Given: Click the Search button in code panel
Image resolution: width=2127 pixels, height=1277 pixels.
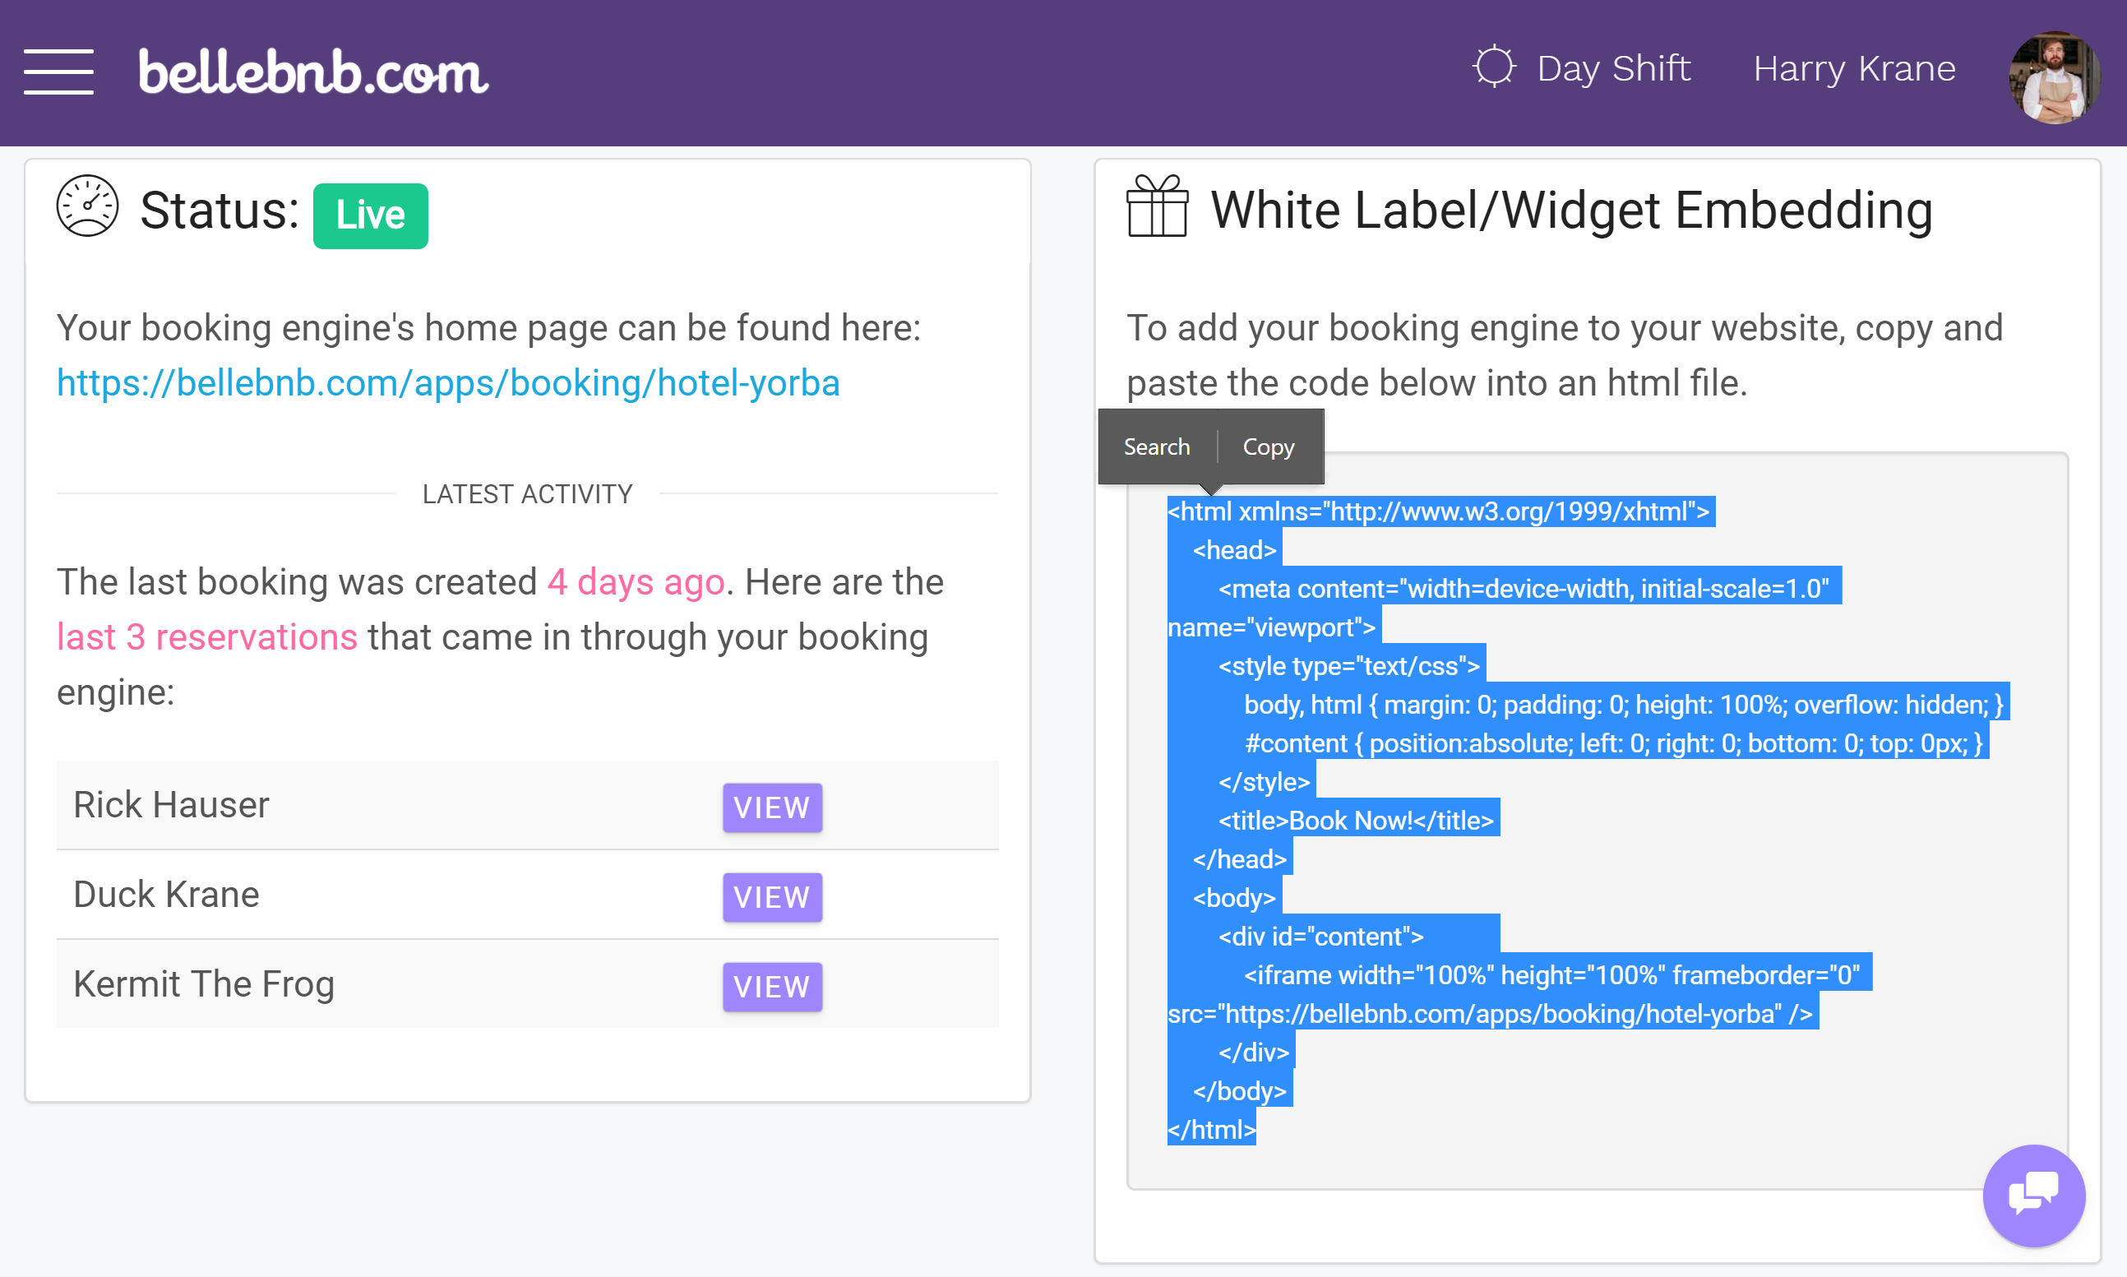Looking at the screenshot, I should coord(1156,446).
